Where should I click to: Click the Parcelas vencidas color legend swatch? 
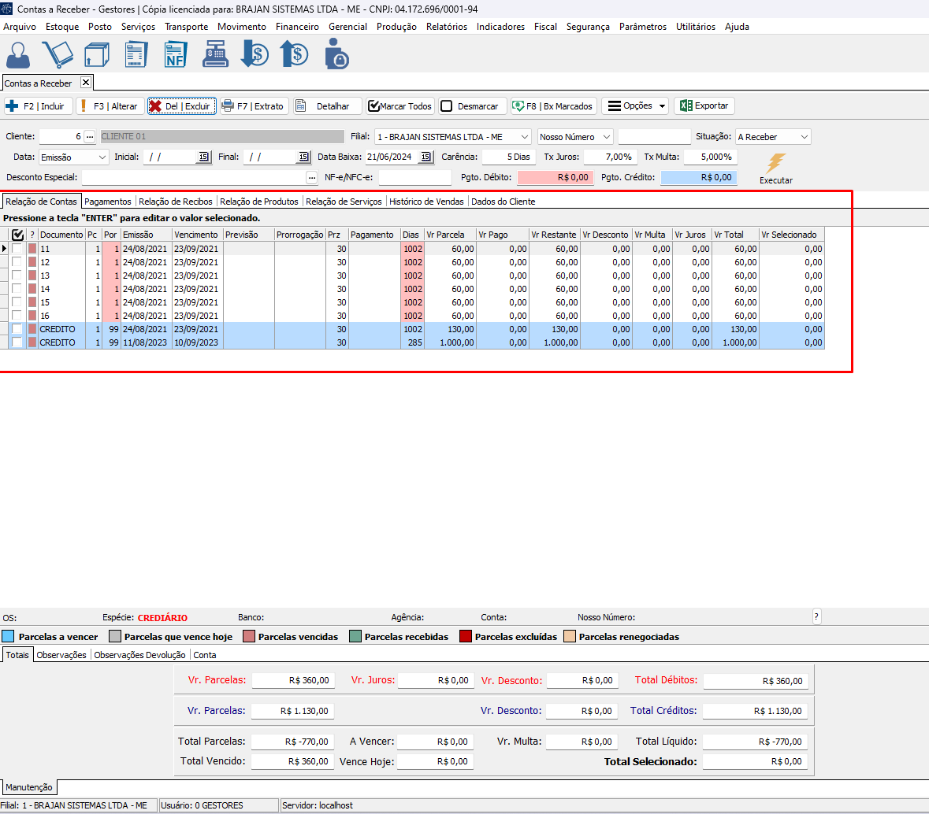(249, 637)
